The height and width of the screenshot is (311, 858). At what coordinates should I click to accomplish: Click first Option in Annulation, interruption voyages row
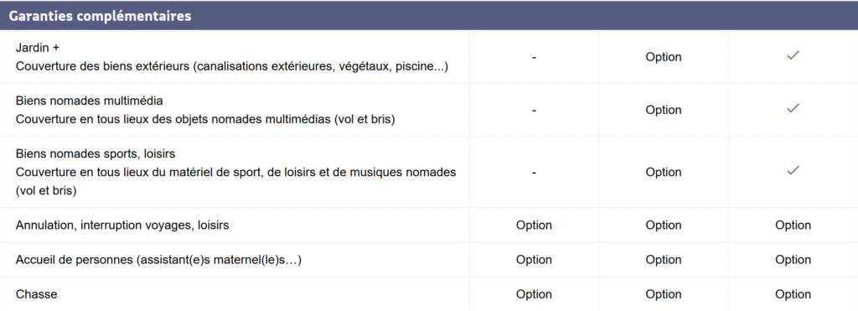pos(534,225)
